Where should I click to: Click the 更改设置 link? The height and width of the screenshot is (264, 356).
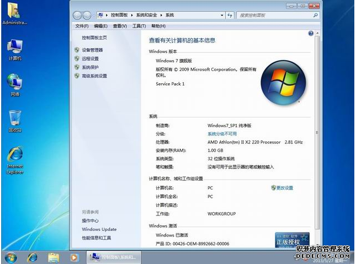[x=285, y=188]
